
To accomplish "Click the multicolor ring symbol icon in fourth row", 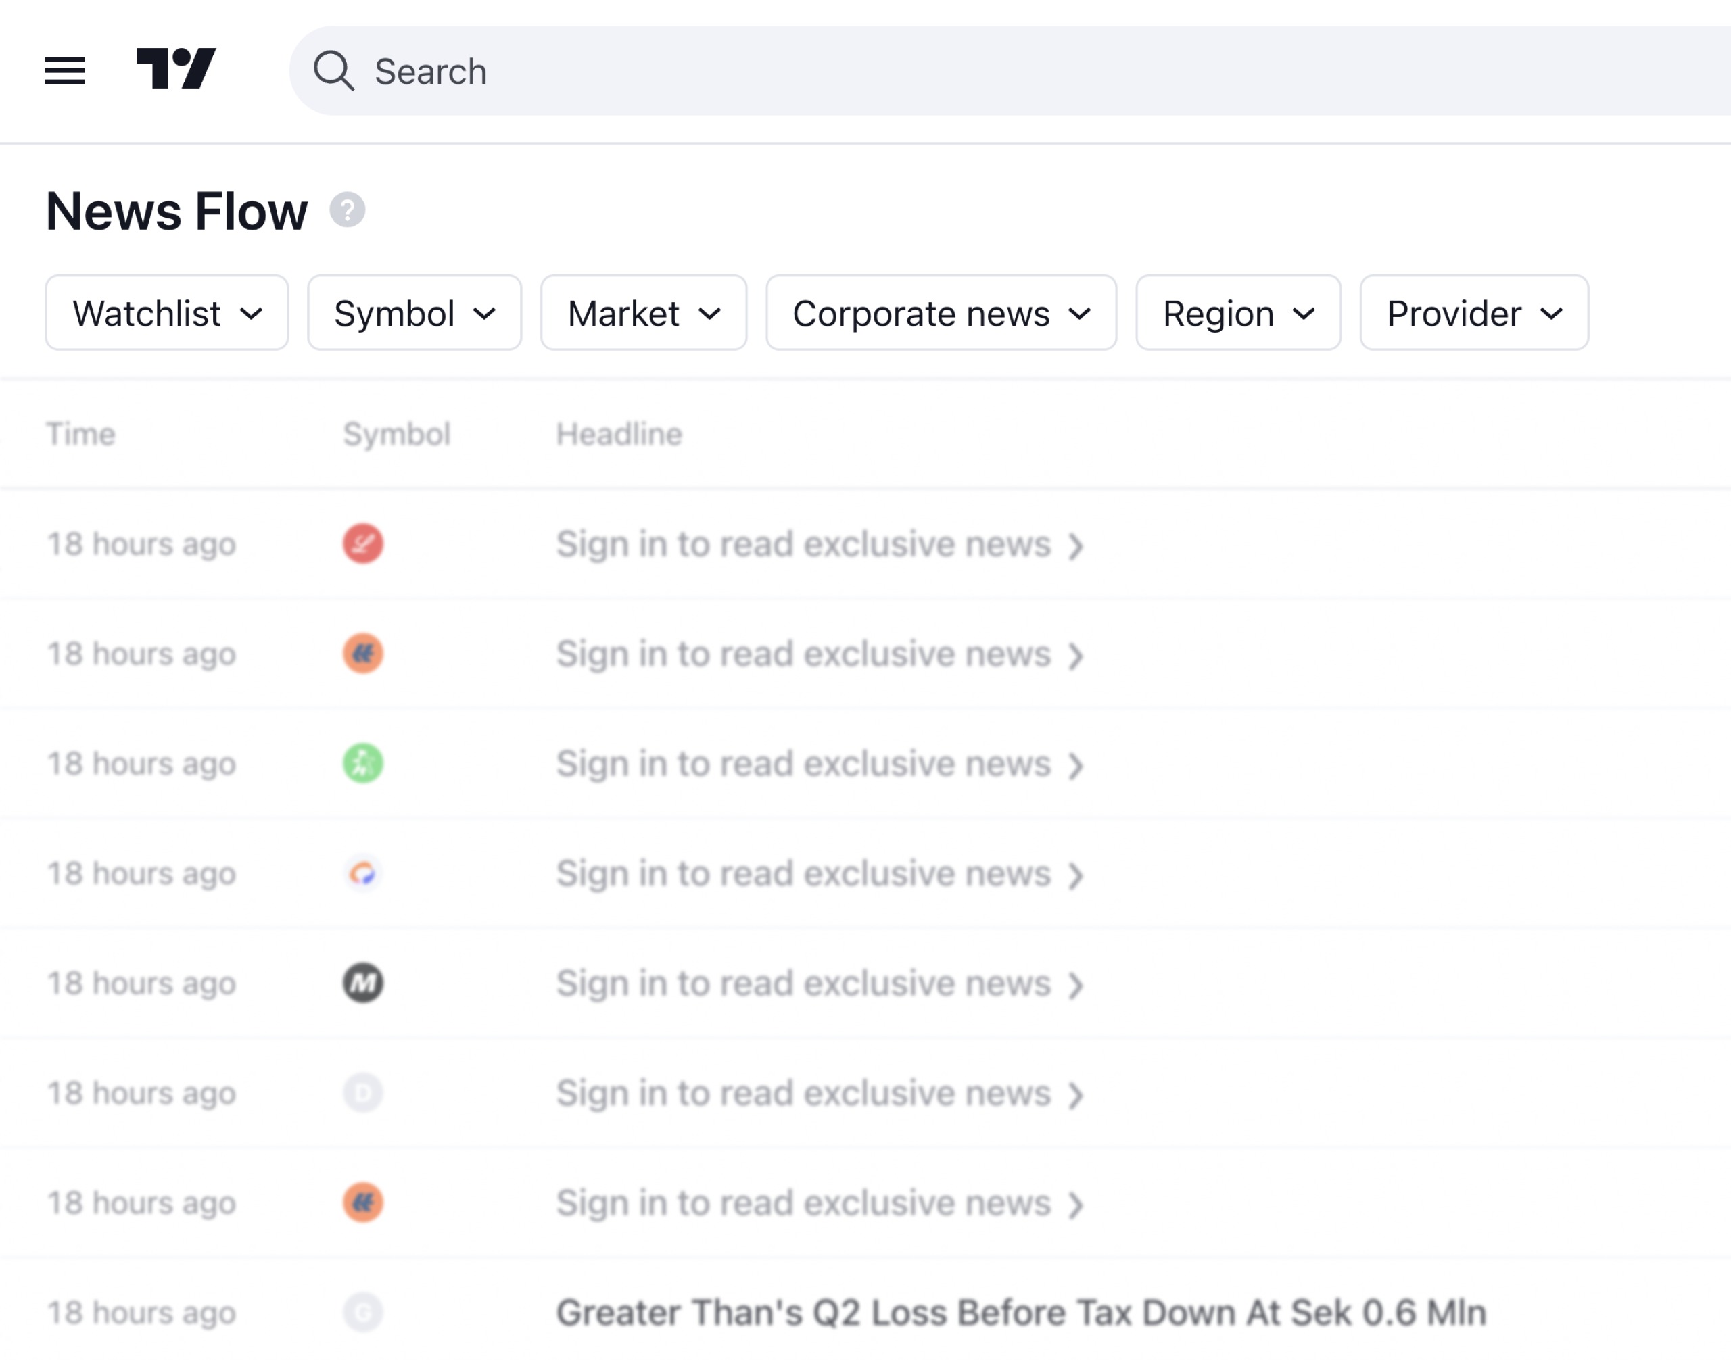I will pyautogui.click(x=363, y=874).
